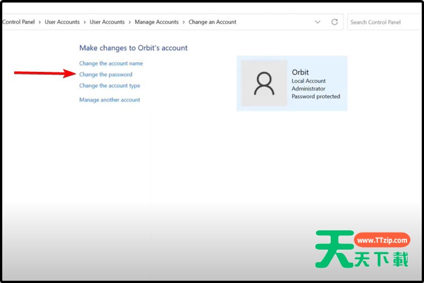Go to Control Panel breadcrumb

tap(19, 22)
